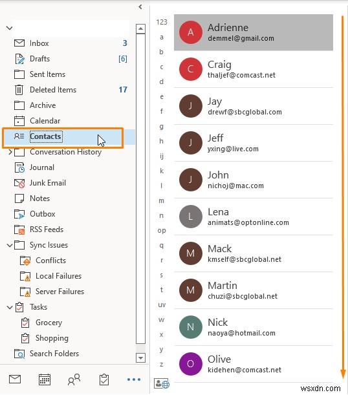The image size is (348, 395).
Task: Open the Journal folder label
Action: pos(42,167)
